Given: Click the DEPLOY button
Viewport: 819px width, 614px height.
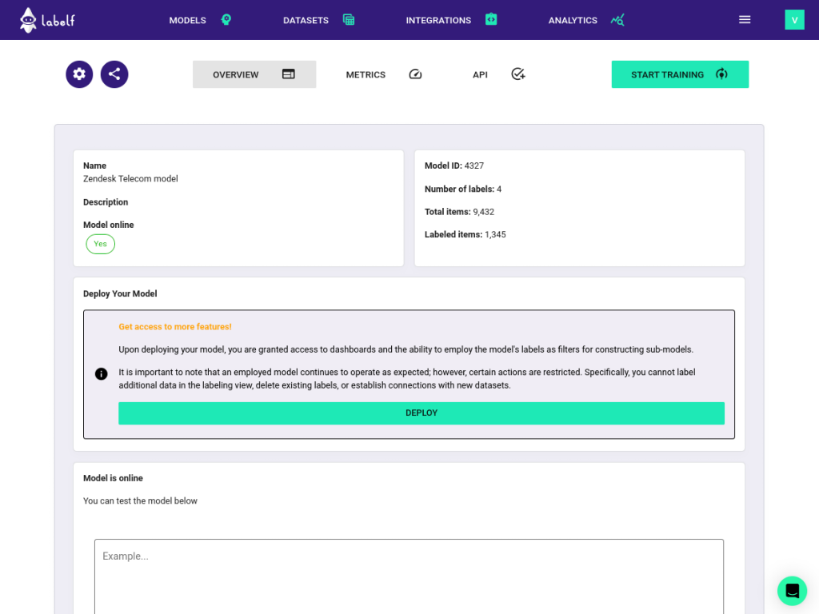Looking at the screenshot, I should click(421, 413).
